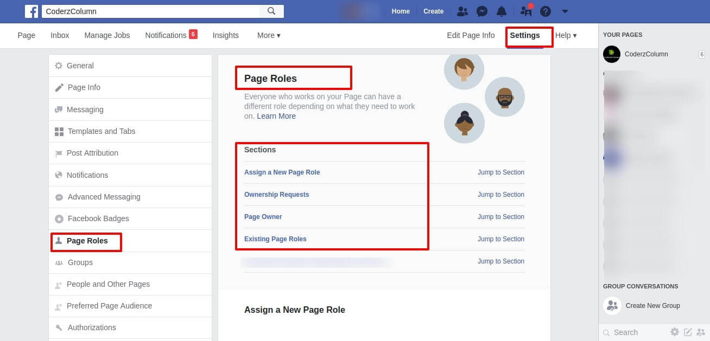Click the Groups people icon in sidebar
Screen dimensions: 710x341
pos(59,262)
